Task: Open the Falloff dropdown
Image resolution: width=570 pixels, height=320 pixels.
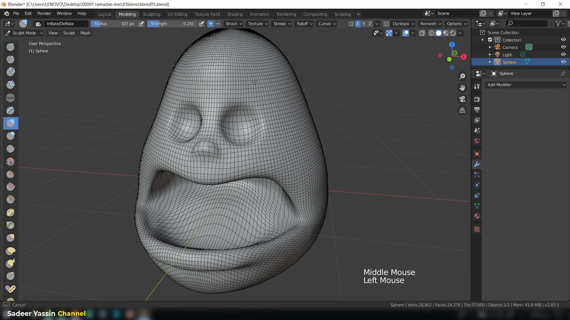Action: pyautogui.click(x=305, y=24)
